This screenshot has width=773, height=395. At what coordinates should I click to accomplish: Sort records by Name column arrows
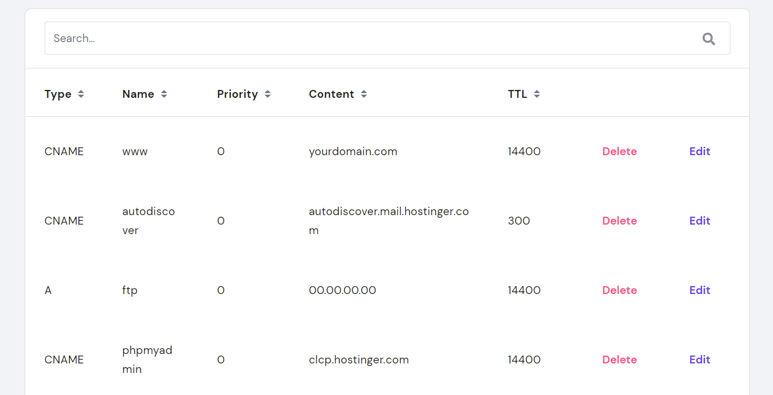(x=164, y=94)
